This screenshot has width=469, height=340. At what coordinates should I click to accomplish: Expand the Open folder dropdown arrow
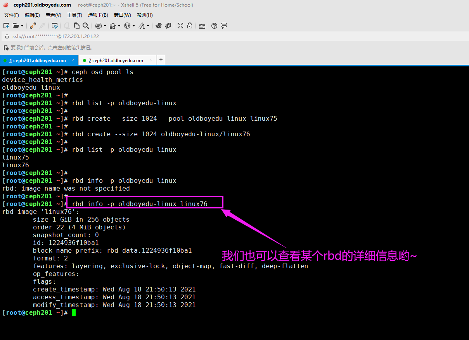[22, 26]
